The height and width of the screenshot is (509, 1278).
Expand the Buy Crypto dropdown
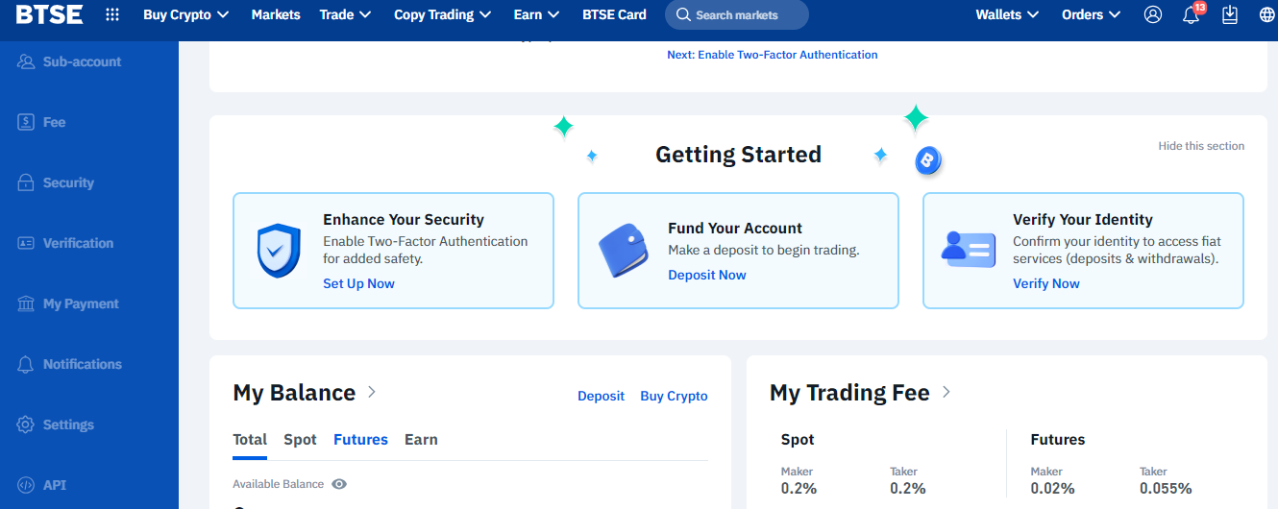click(186, 14)
